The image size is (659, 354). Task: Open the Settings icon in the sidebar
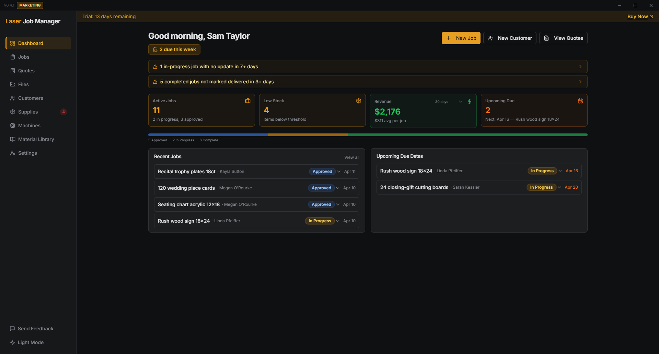coord(12,153)
